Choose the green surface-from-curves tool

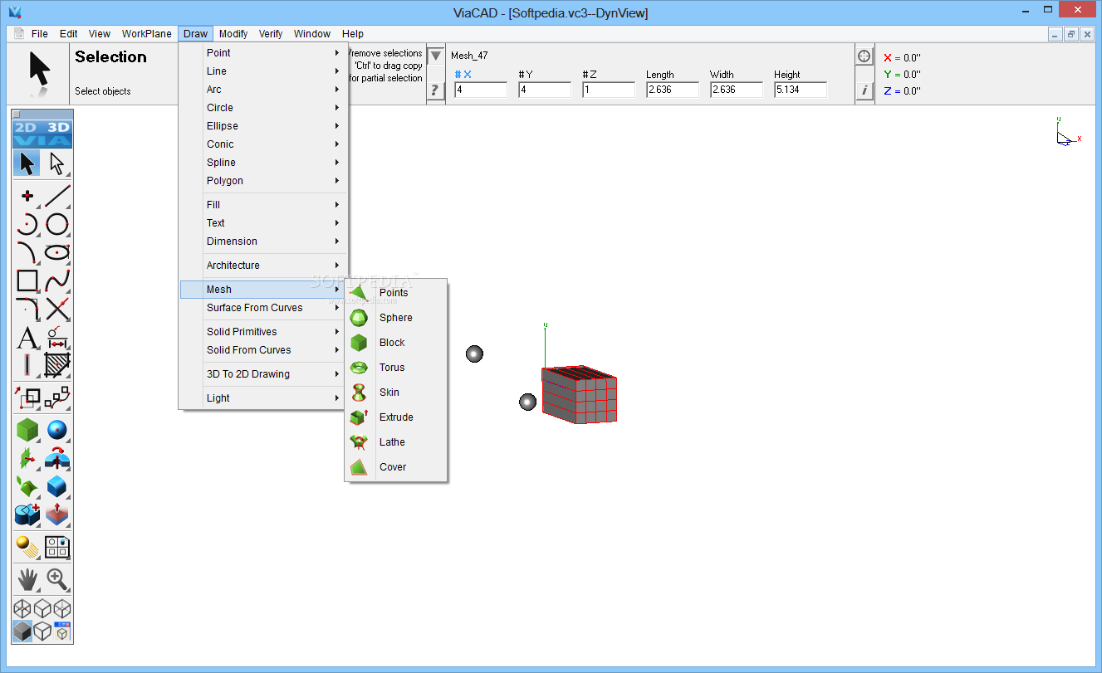27,486
